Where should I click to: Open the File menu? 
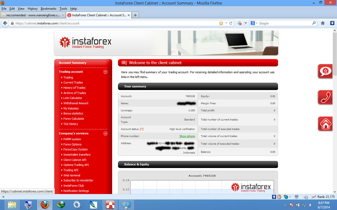click(4, 9)
